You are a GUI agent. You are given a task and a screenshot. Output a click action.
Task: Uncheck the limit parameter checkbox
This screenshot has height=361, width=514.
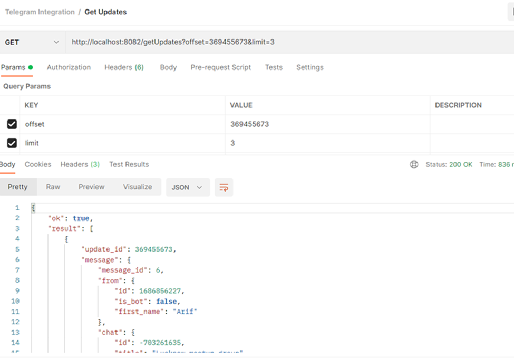click(x=12, y=143)
